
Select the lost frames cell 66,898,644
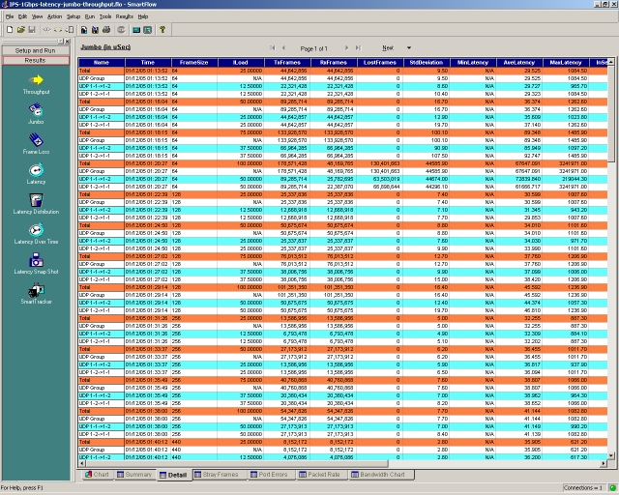tap(380, 187)
